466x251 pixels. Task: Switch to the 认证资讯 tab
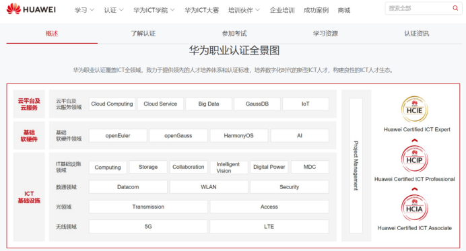tap(416, 34)
